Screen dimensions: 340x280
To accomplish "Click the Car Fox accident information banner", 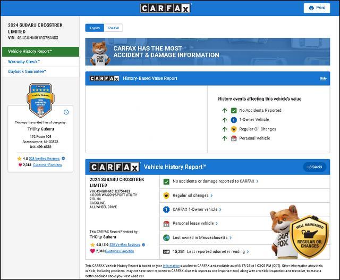I will click(x=208, y=52).
